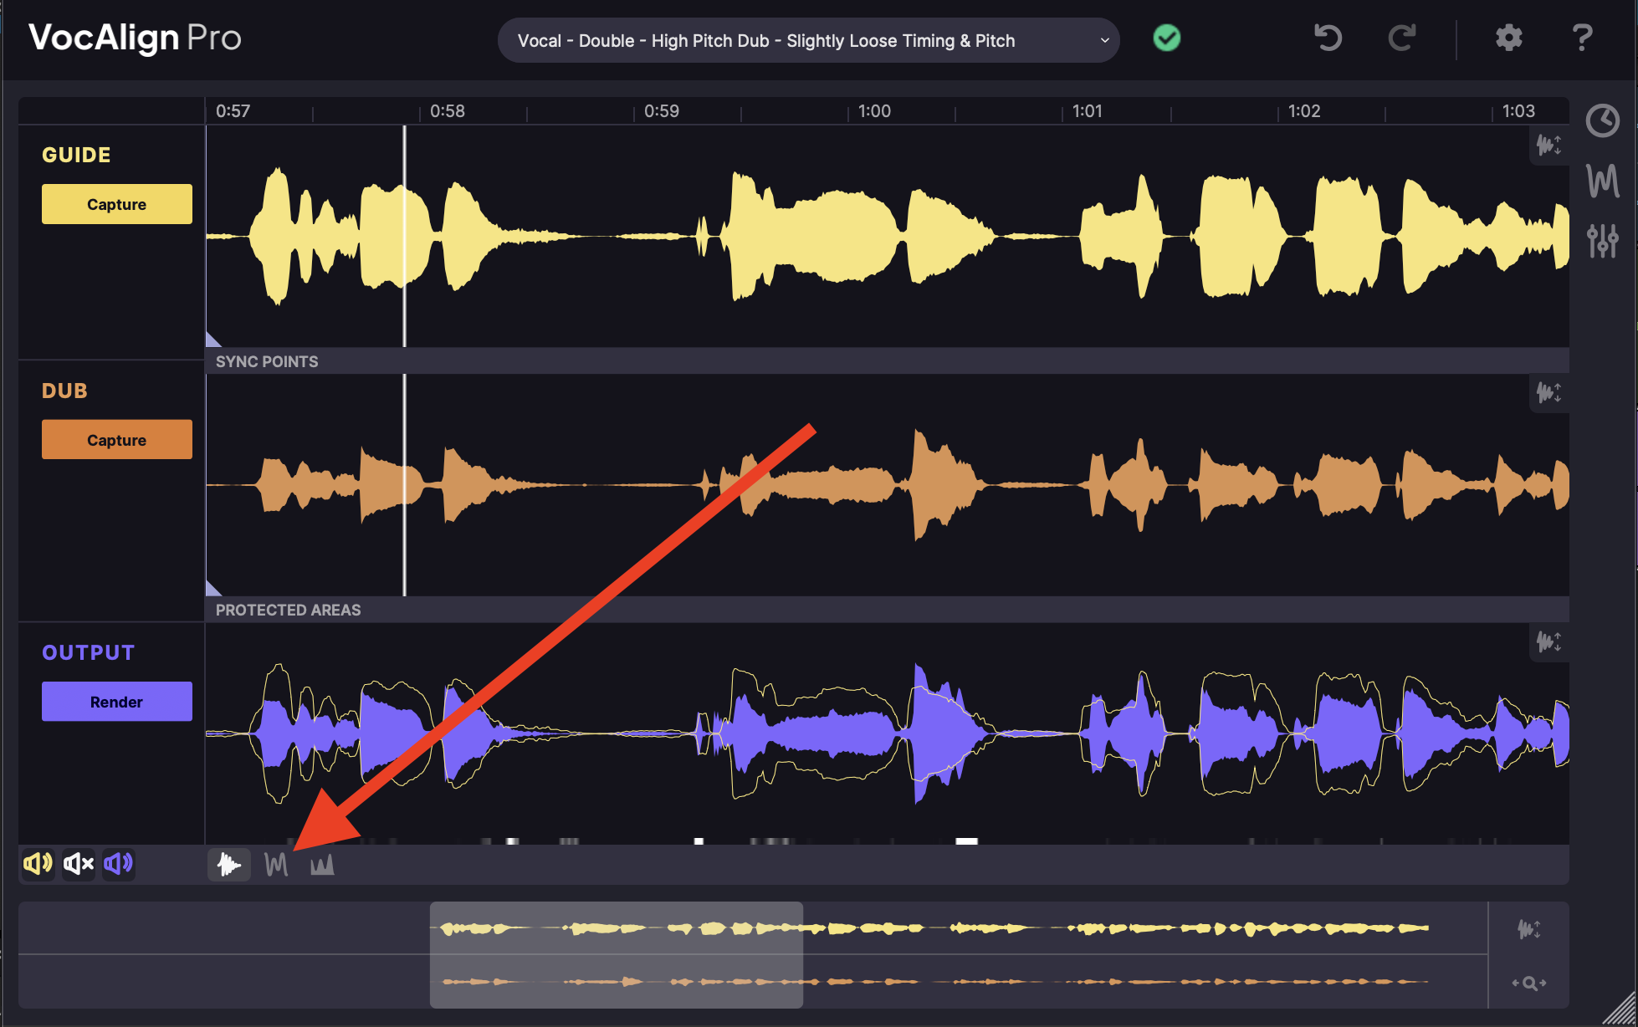Click Dub waveform vertical zoom icon
The image size is (1638, 1027).
click(1548, 392)
